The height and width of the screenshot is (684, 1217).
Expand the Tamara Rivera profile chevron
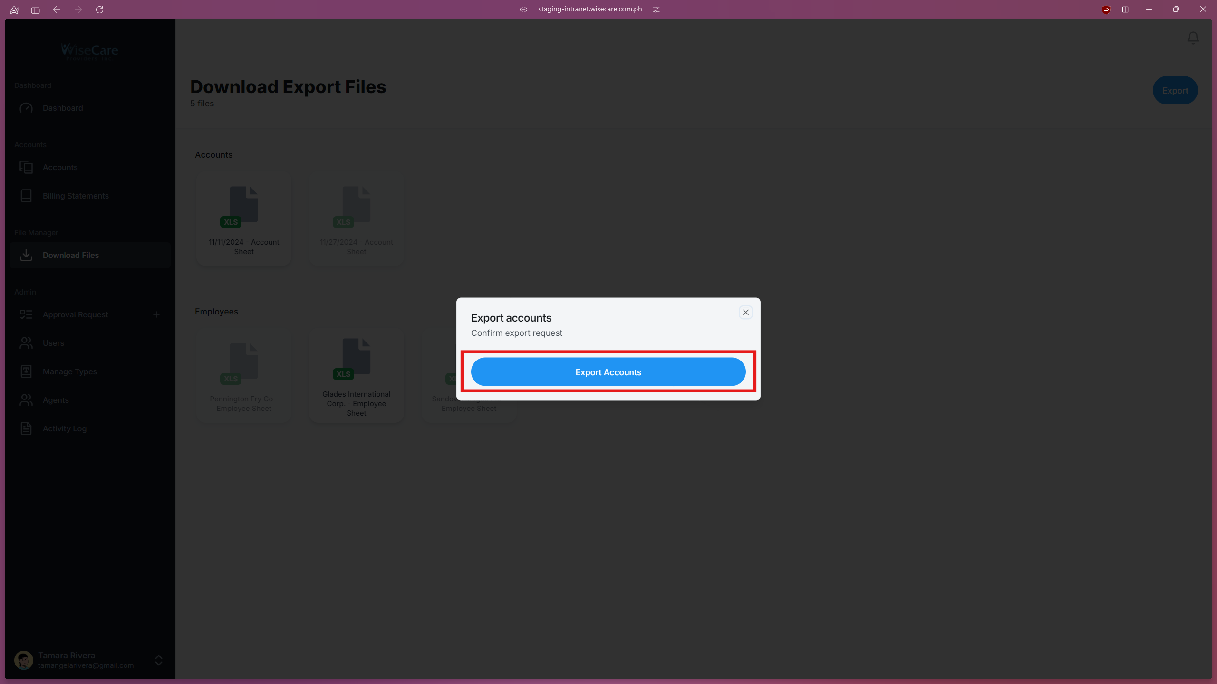coord(158,660)
